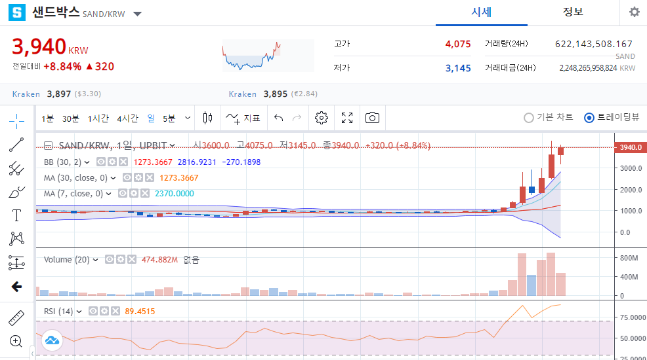Select the pitchfork drawing tool
647x360 pixels.
16,168
